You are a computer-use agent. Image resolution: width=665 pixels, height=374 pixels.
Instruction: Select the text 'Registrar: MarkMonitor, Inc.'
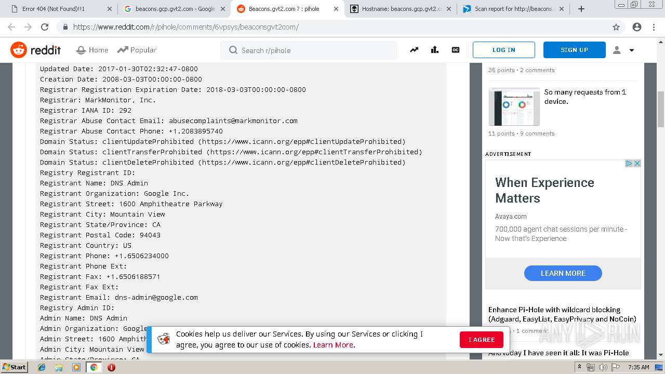[x=98, y=100]
